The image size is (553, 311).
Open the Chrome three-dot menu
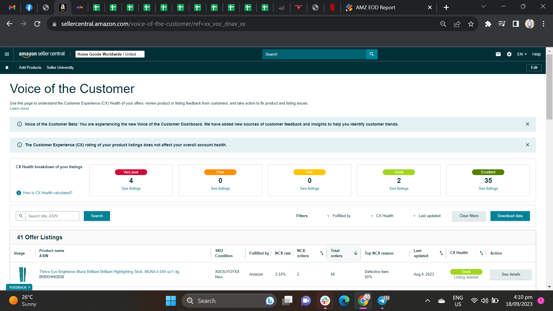click(x=543, y=24)
